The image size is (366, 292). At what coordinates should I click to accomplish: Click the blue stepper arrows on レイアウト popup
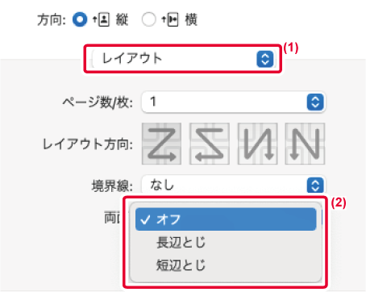click(x=265, y=59)
